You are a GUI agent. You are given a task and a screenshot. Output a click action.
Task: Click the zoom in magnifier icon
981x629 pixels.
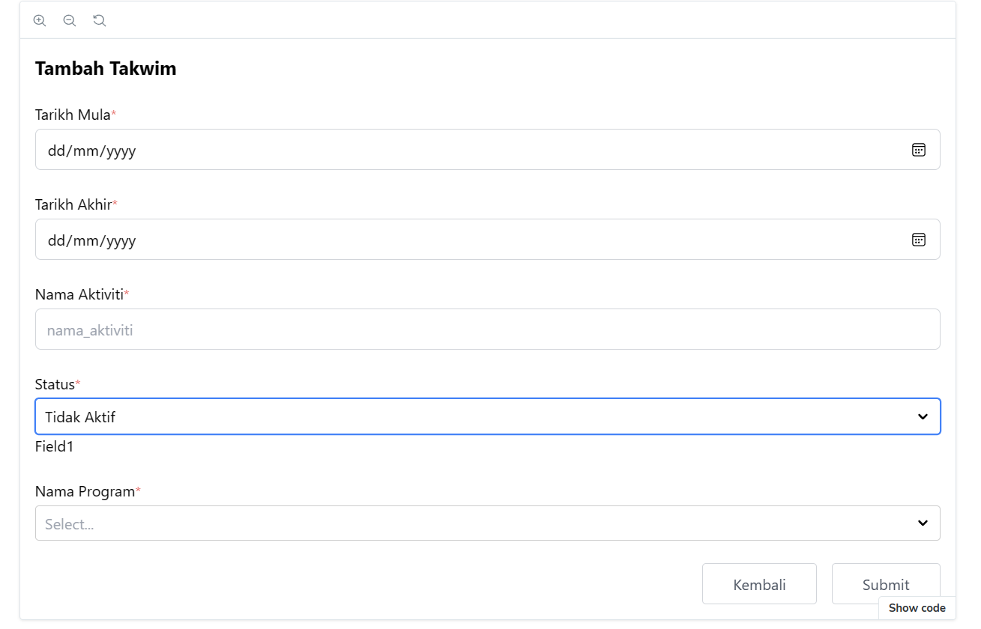40,21
